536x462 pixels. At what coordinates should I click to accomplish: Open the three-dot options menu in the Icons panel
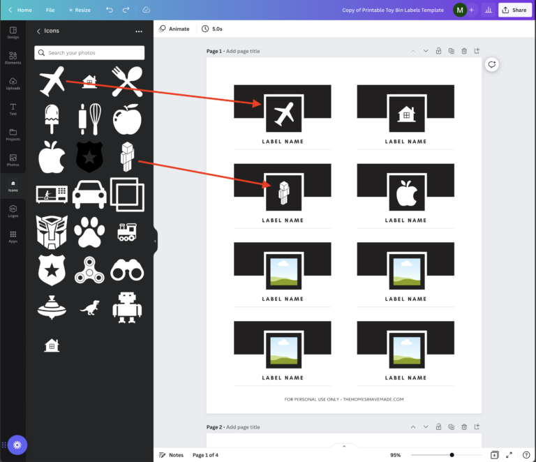(139, 31)
